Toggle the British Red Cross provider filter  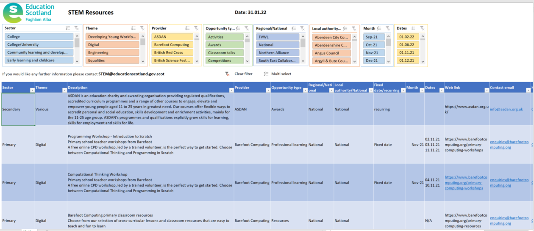coord(172,52)
